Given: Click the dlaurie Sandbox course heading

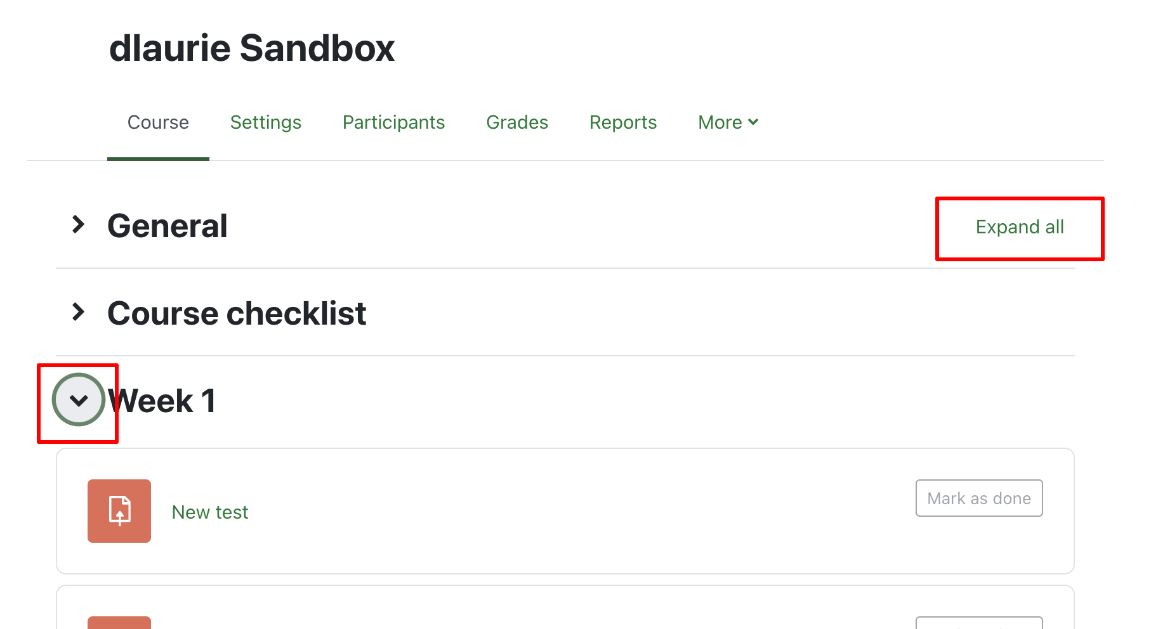Looking at the screenshot, I should (252, 49).
